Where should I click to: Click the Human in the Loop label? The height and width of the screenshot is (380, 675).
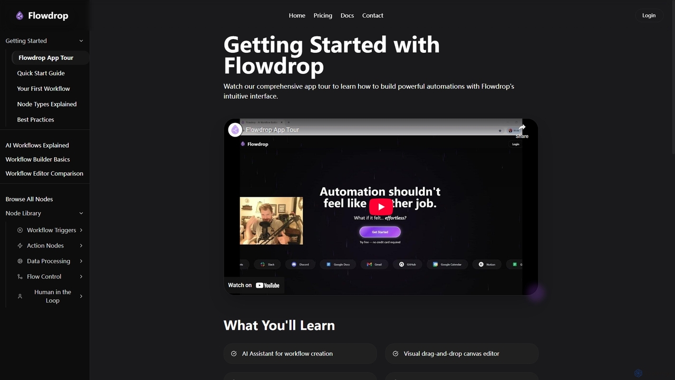[53, 296]
